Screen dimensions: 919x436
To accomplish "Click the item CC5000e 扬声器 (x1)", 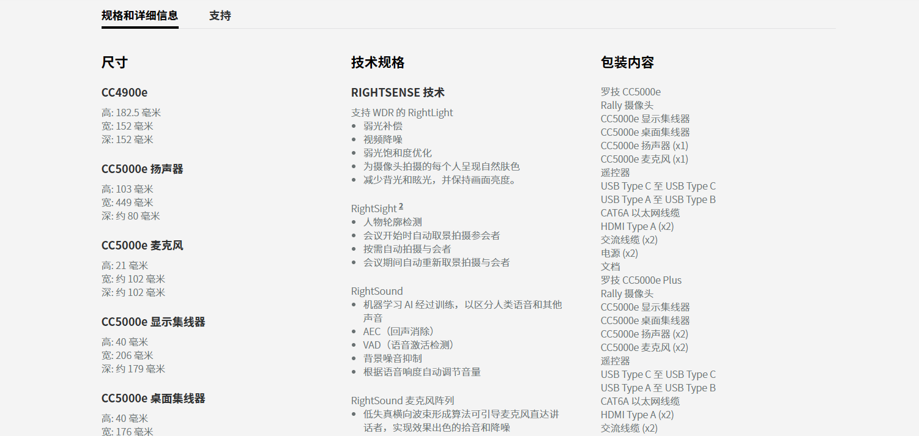I will coord(645,146).
